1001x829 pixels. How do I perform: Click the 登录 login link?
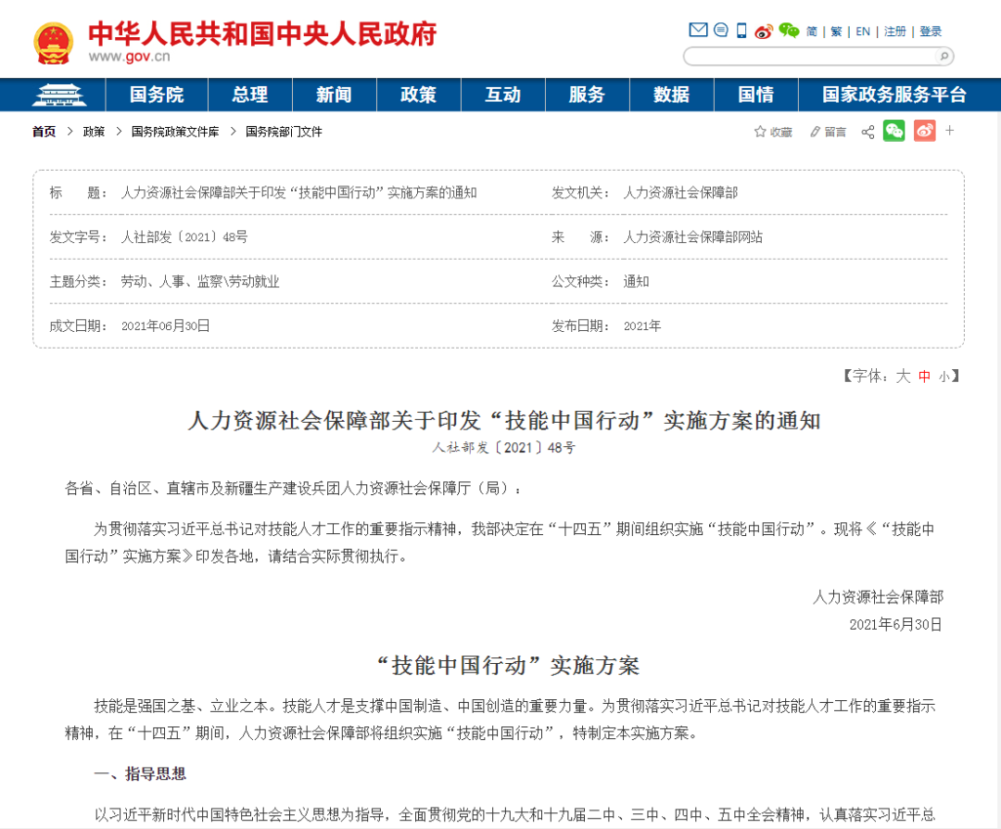click(930, 30)
